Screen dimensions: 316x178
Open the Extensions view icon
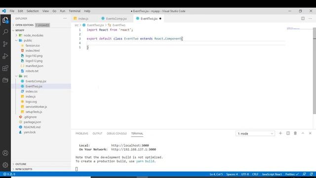[5, 68]
